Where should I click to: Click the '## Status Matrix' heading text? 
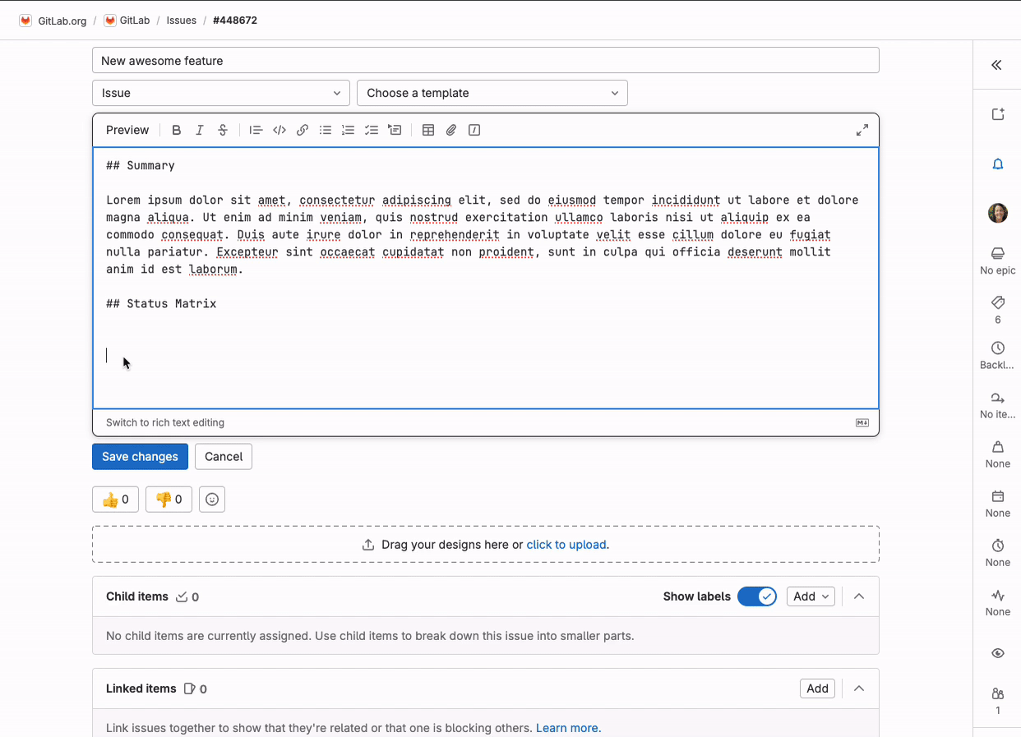pos(161,304)
